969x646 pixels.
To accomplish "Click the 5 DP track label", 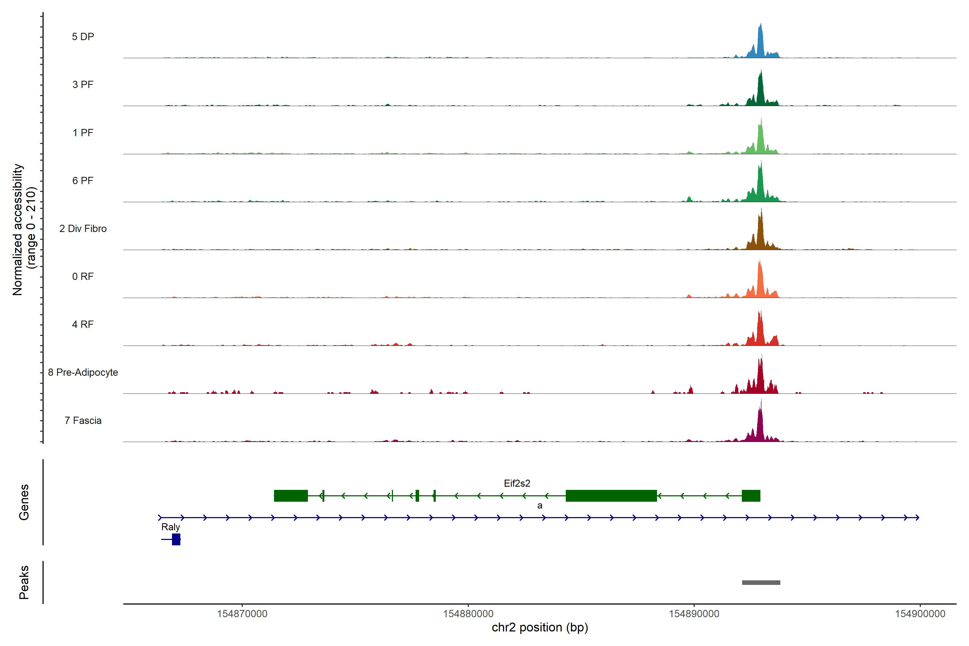I will (x=83, y=37).
